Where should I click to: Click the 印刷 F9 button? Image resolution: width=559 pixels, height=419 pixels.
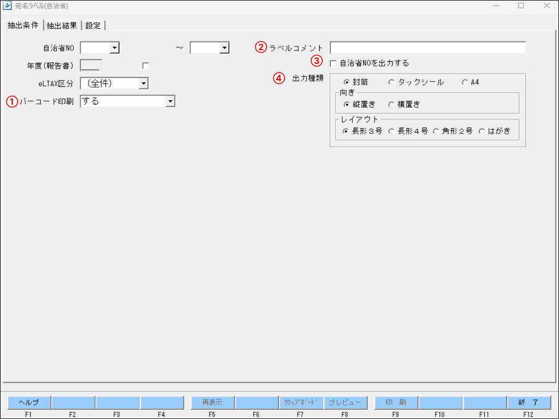[396, 403]
